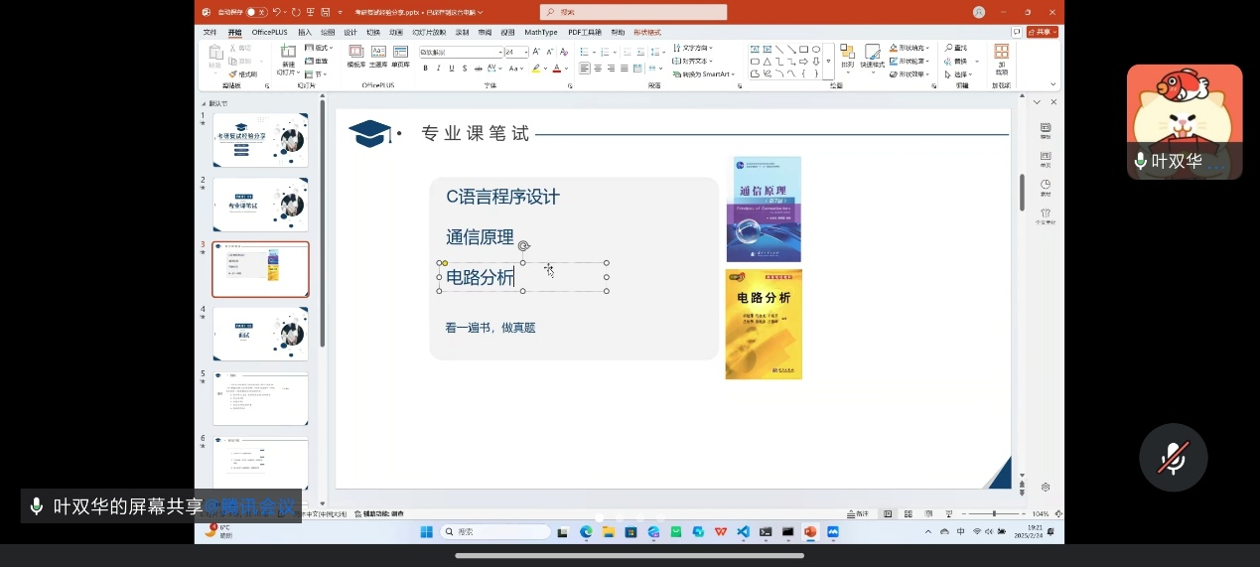Image resolution: width=1260 pixels, height=567 pixels.
Task: Adjust the zoom slider in status bar
Action: click(x=995, y=513)
